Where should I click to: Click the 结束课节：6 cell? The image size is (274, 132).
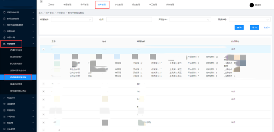(212, 69)
